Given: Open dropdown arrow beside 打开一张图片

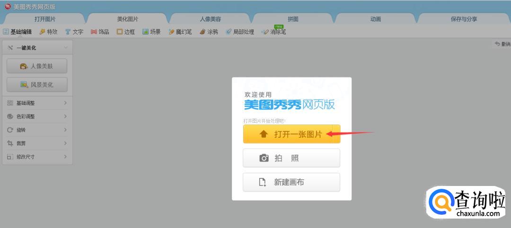Looking at the screenshot, I should (336, 134).
